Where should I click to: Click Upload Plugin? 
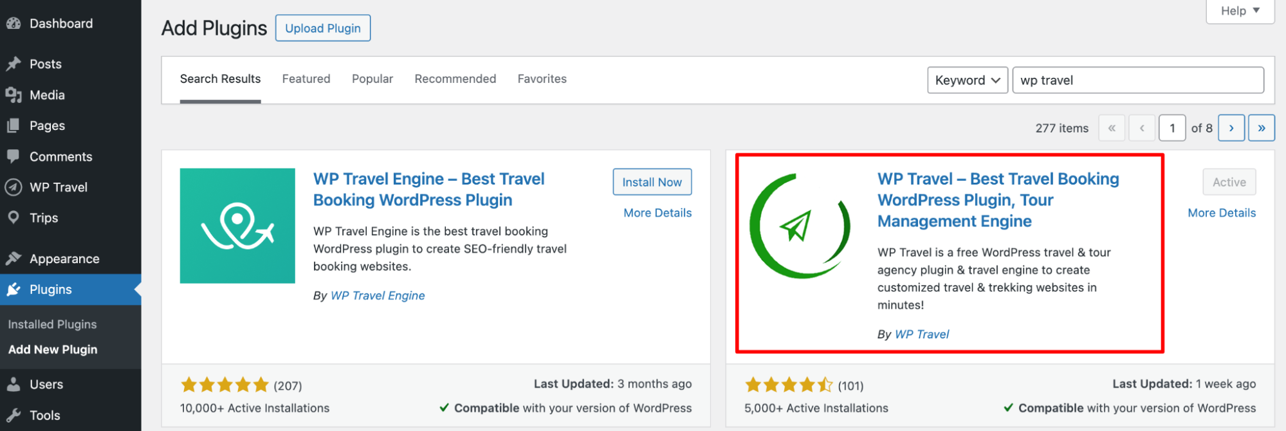point(323,28)
